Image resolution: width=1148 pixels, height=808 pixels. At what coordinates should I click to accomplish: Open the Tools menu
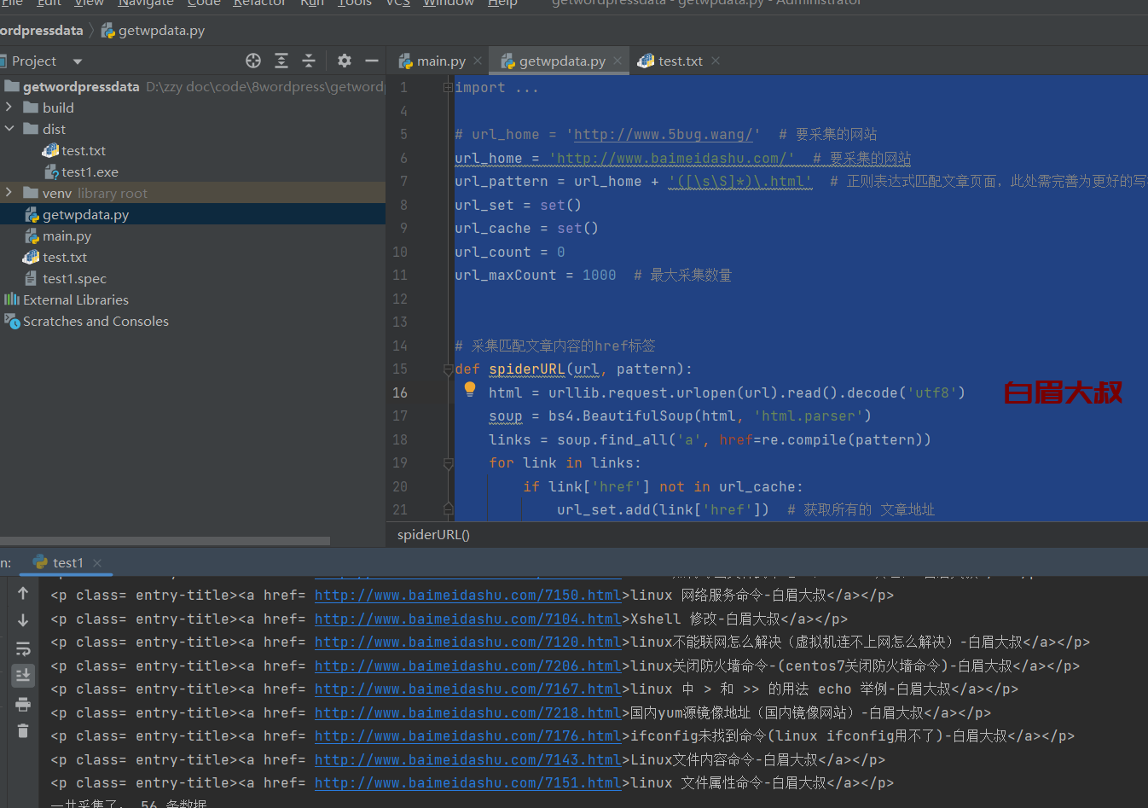pyautogui.click(x=355, y=3)
